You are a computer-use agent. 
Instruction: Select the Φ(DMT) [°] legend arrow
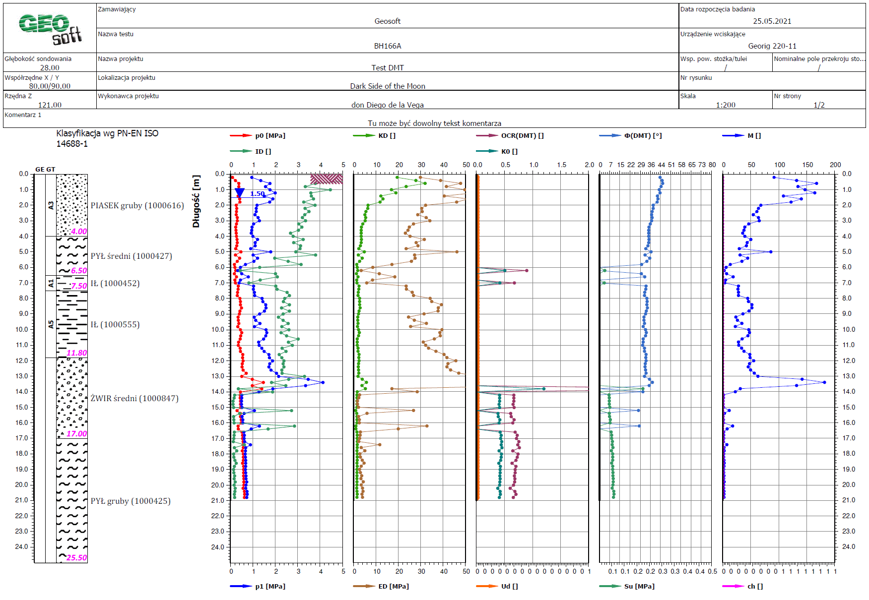(x=610, y=135)
